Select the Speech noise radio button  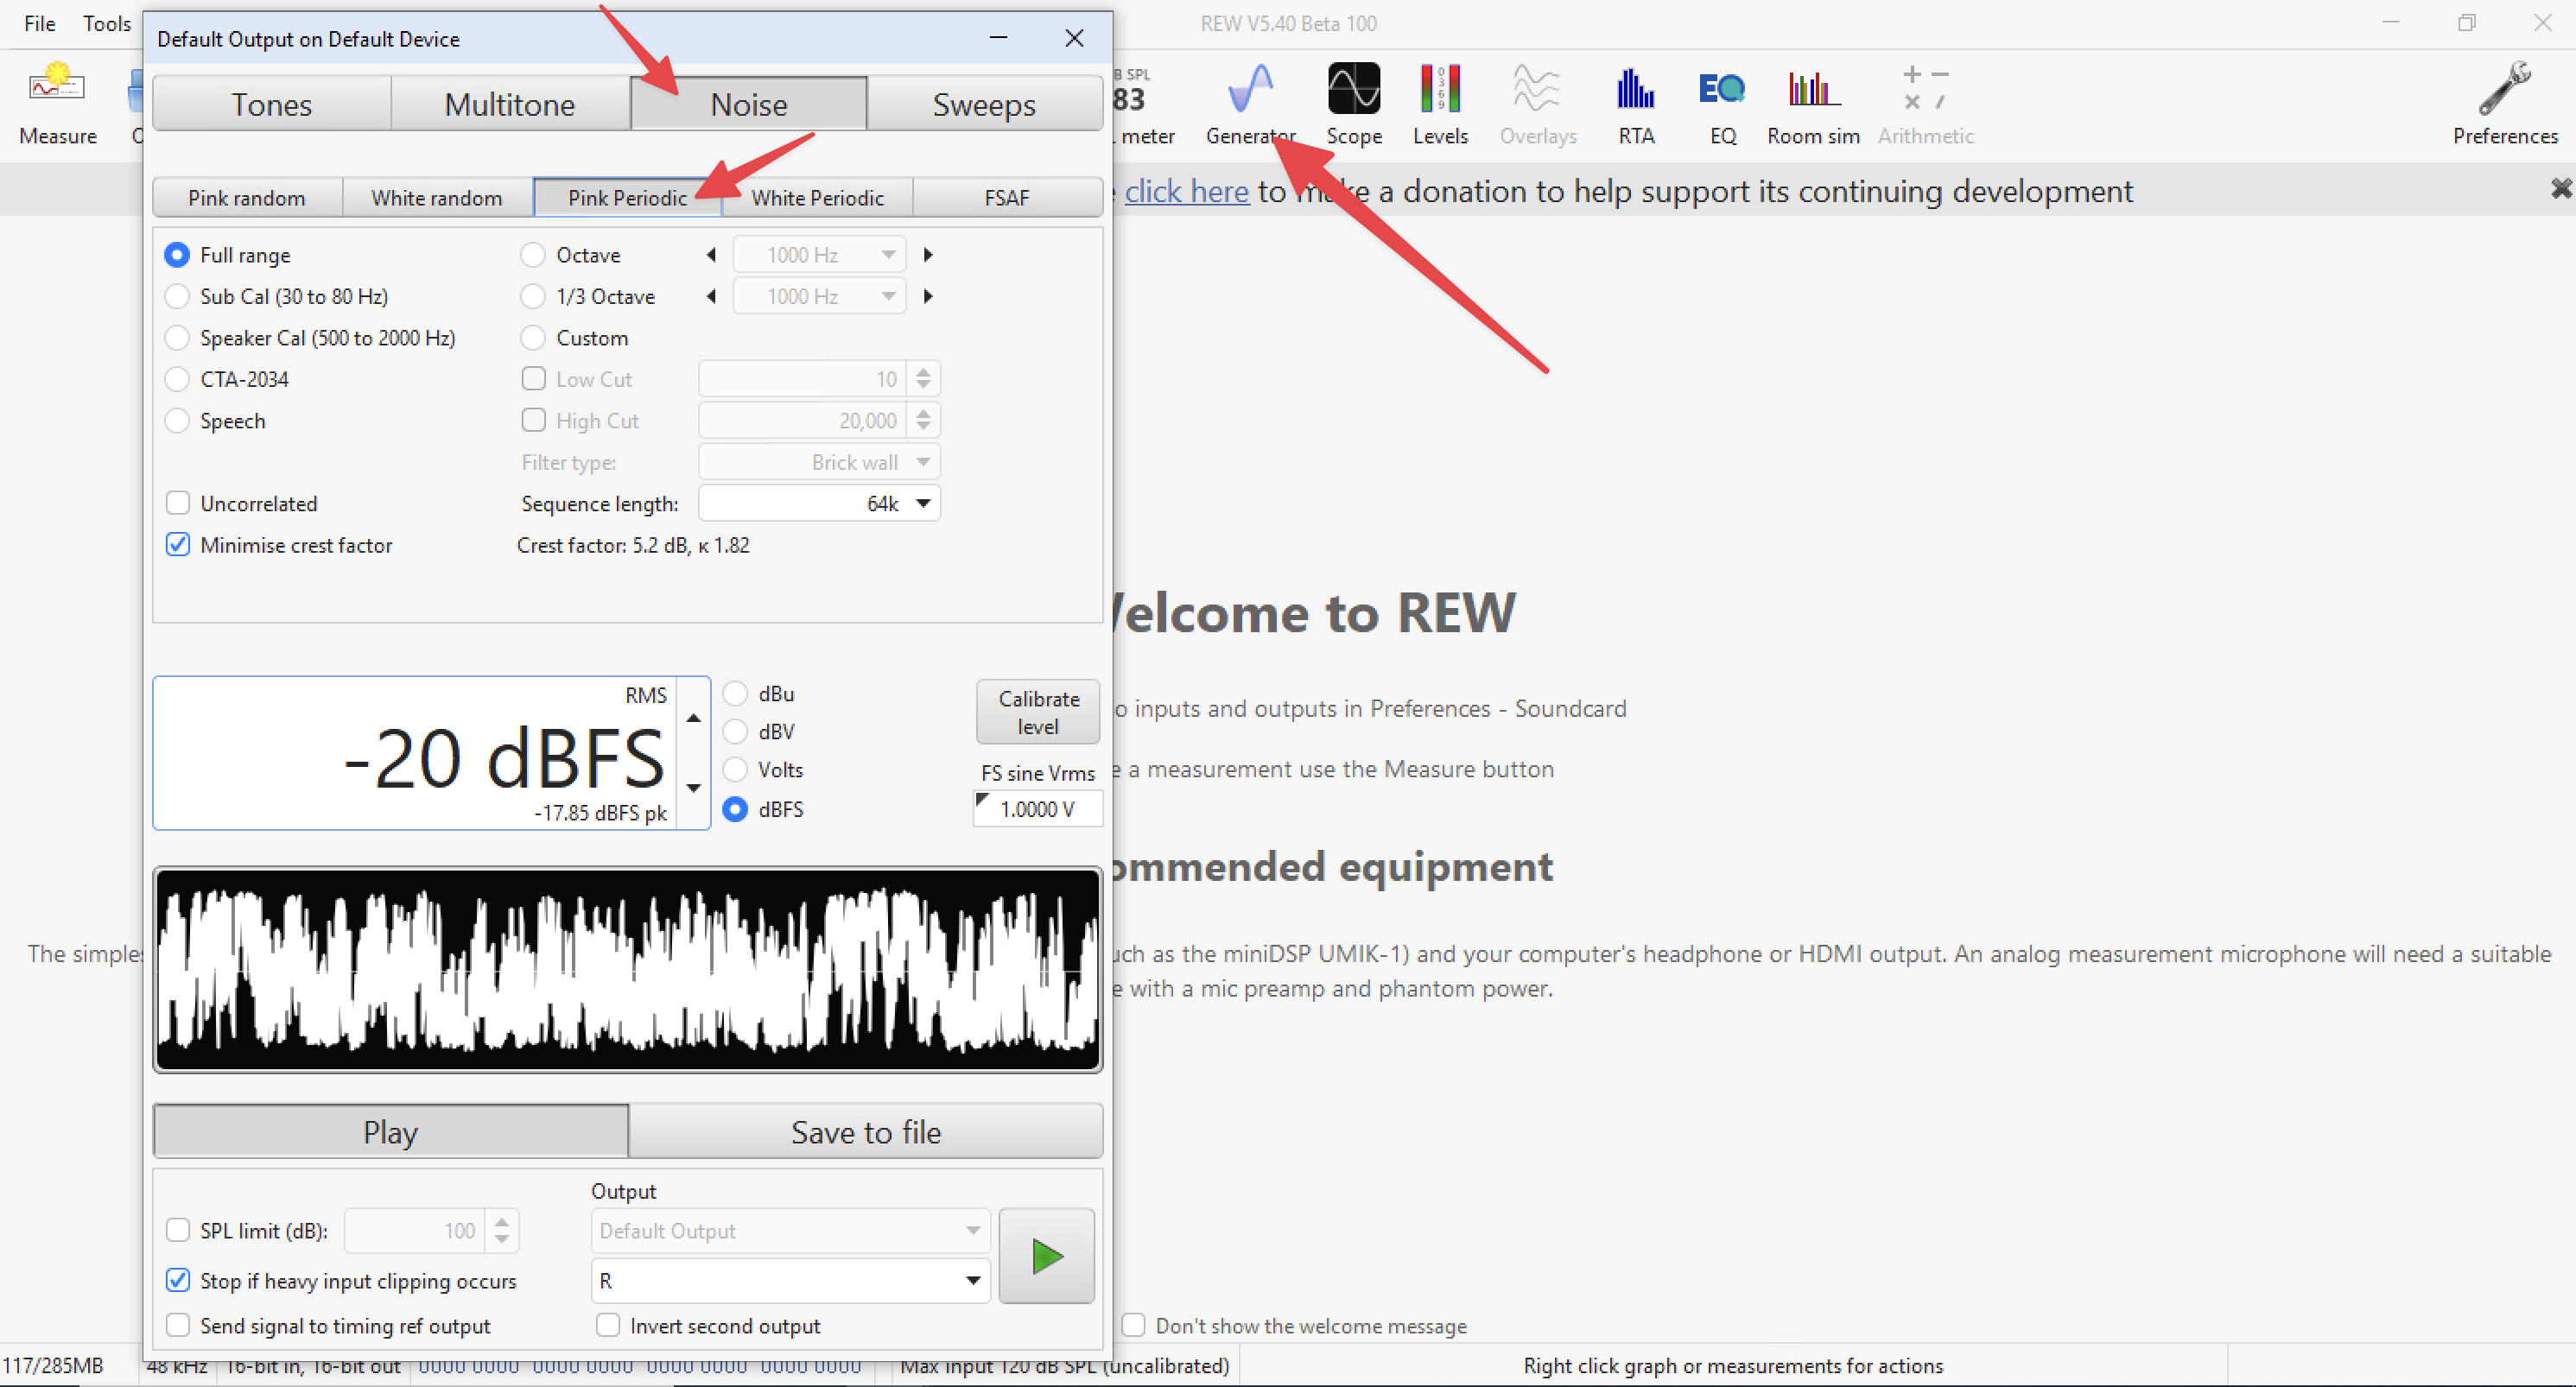pyautogui.click(x=177, y=421)
